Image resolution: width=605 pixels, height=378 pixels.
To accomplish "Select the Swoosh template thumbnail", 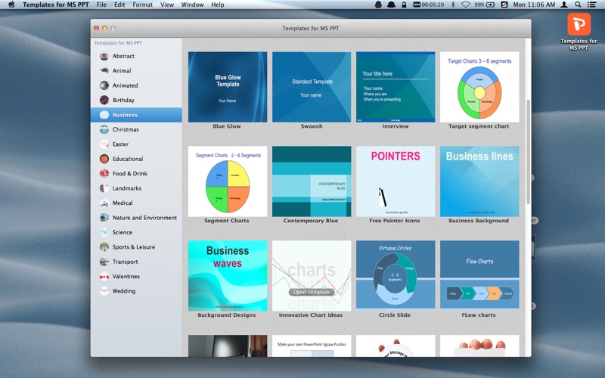I will coord(312,87).
